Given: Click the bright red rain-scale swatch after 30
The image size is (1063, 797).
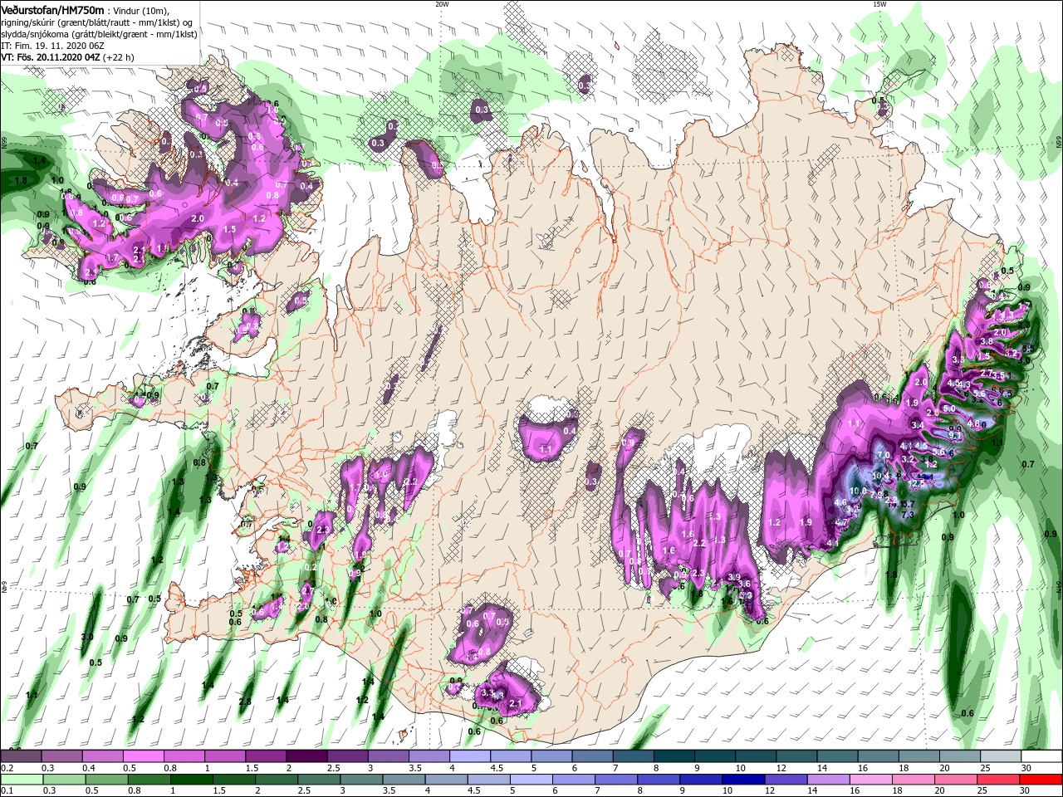Looking at the screenshot, I should 1041,780.
